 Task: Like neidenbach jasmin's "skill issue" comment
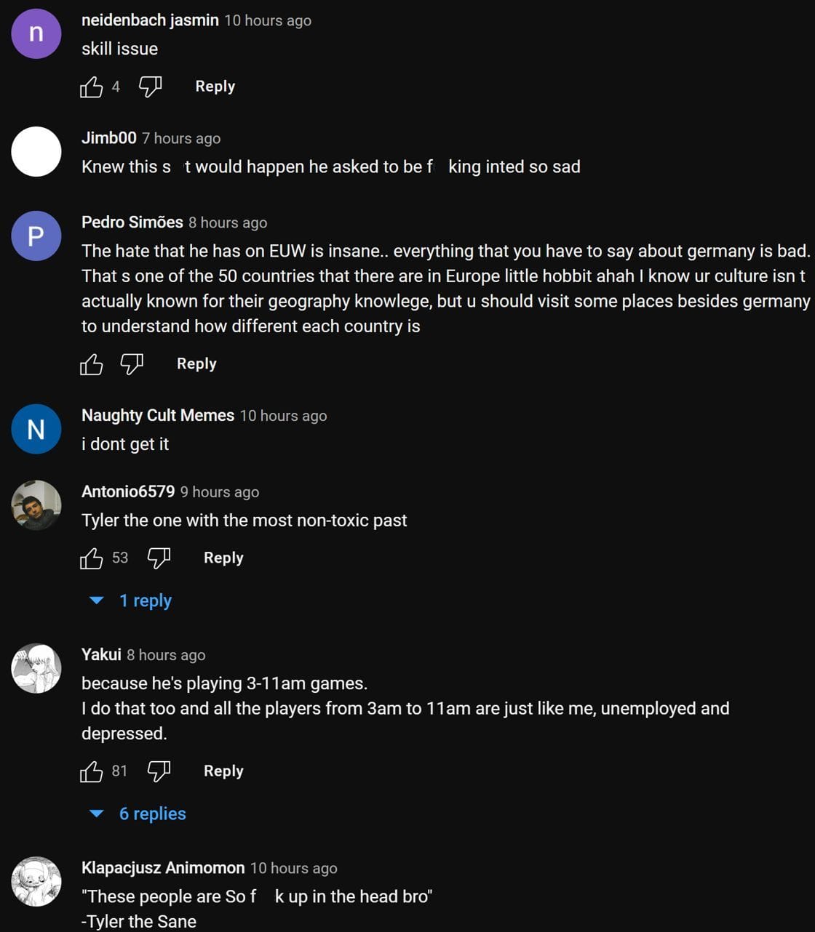point(90,86)
